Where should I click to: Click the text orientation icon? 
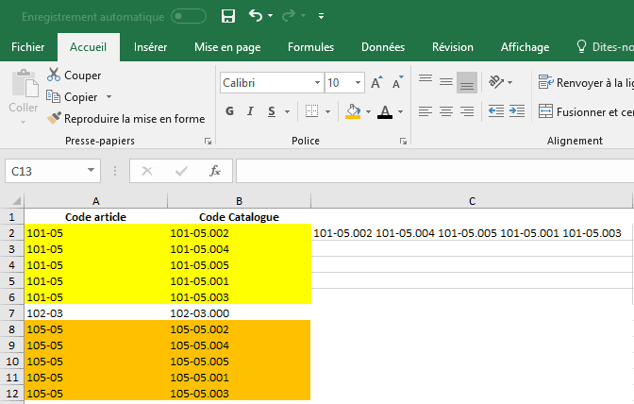[497, 82]
